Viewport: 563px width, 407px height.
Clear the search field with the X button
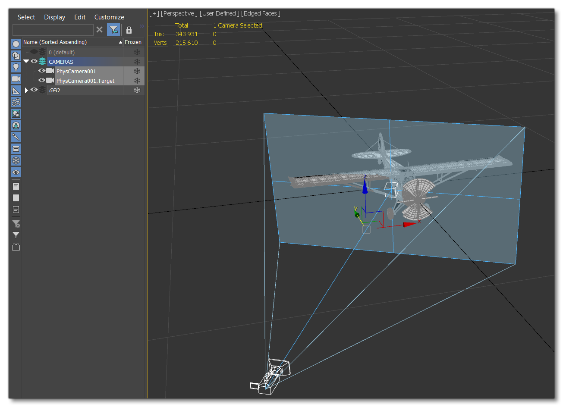100,30
